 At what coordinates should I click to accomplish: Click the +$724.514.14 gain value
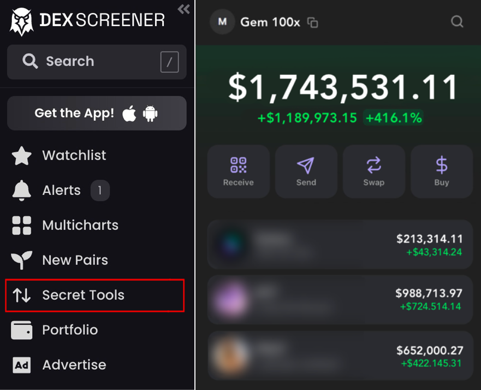coord(430,306)
